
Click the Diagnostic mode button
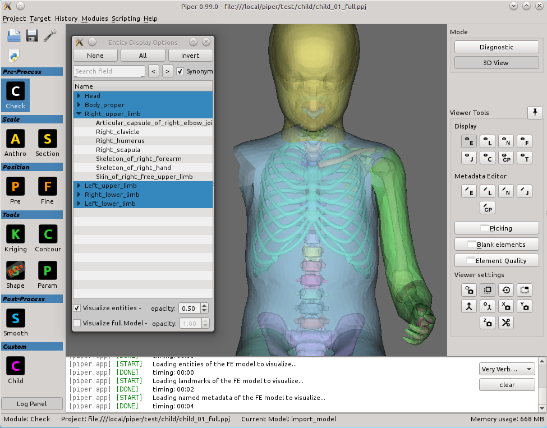pos(497,47)
